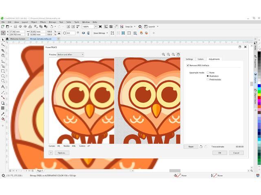Select None upsample mode

(208, 73)
